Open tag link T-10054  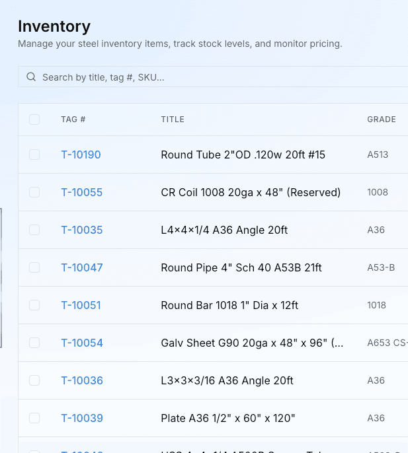click(82, 343)
